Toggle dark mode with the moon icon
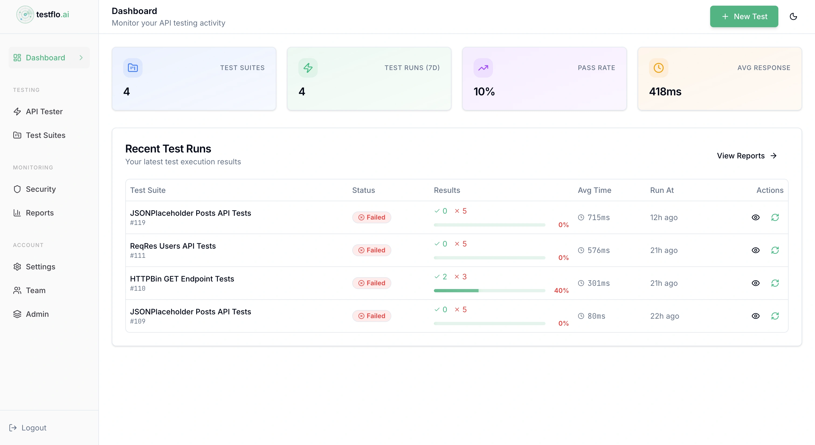The image size is (815, 445). [x=793, y=16]
